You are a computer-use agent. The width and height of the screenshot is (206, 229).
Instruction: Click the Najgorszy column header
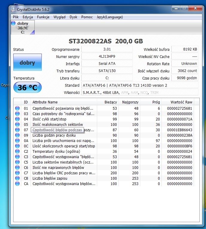tap(129, 102)
